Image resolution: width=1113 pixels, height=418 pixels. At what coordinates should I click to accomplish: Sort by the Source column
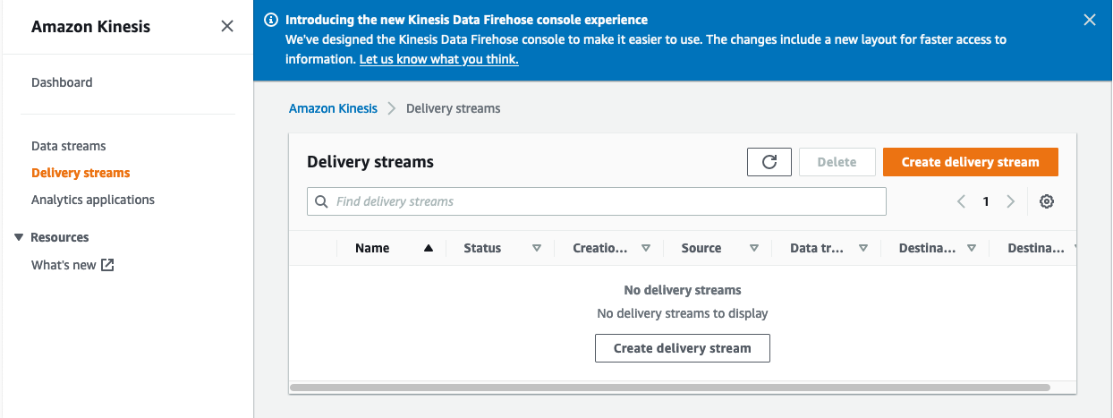(754, 248)
